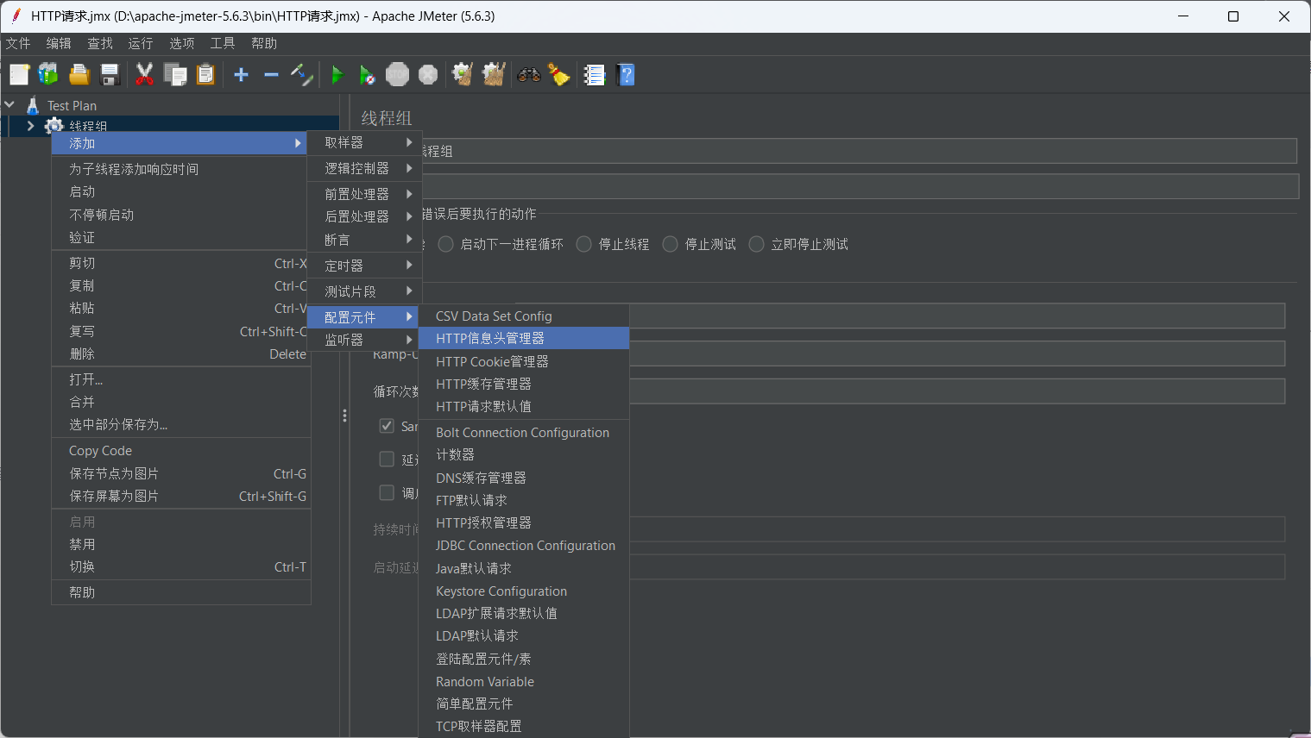
Task: Open the 监听器 submenu
Action: [364, 340]
